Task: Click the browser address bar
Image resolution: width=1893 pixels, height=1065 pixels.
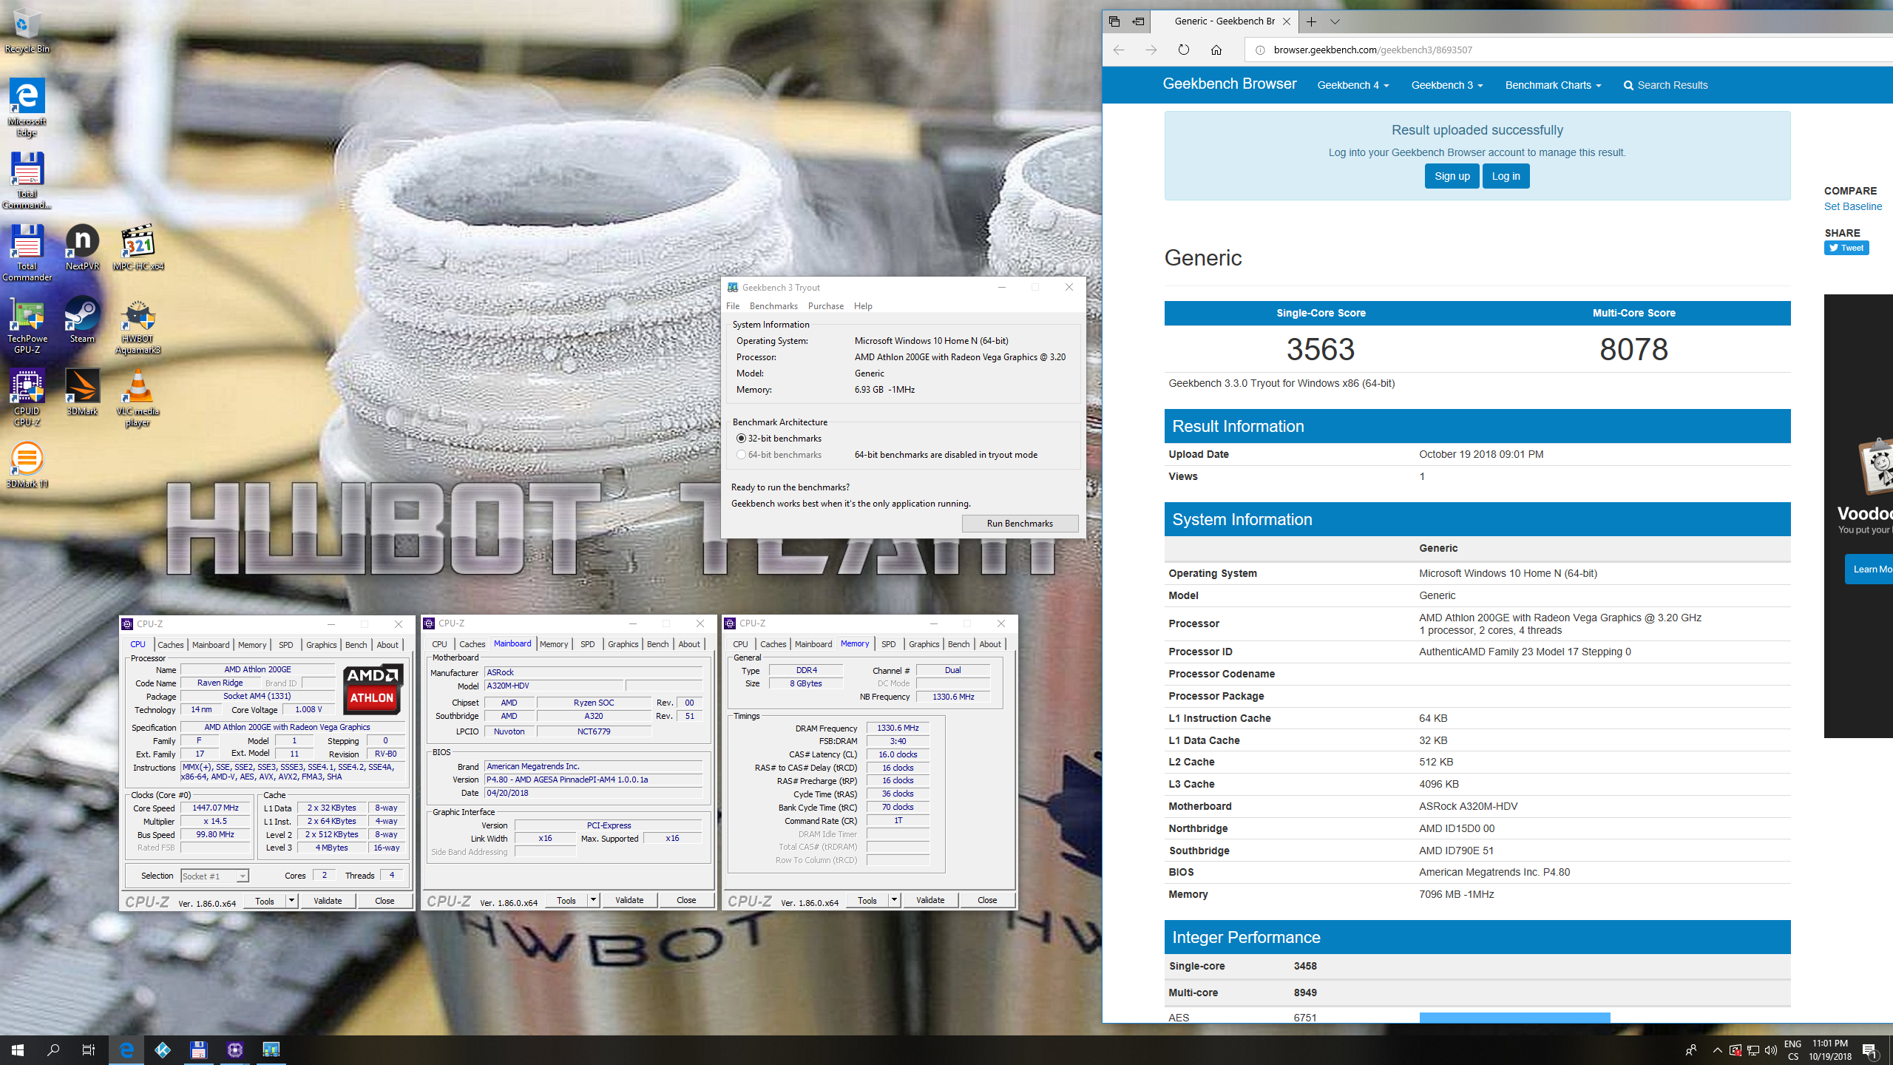Action: (x=1568, y=50)
